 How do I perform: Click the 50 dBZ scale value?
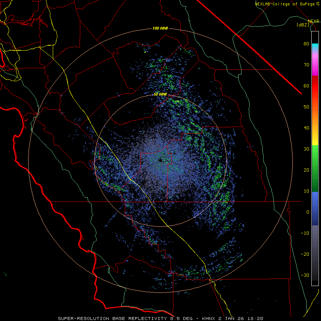tap(306, 107)
